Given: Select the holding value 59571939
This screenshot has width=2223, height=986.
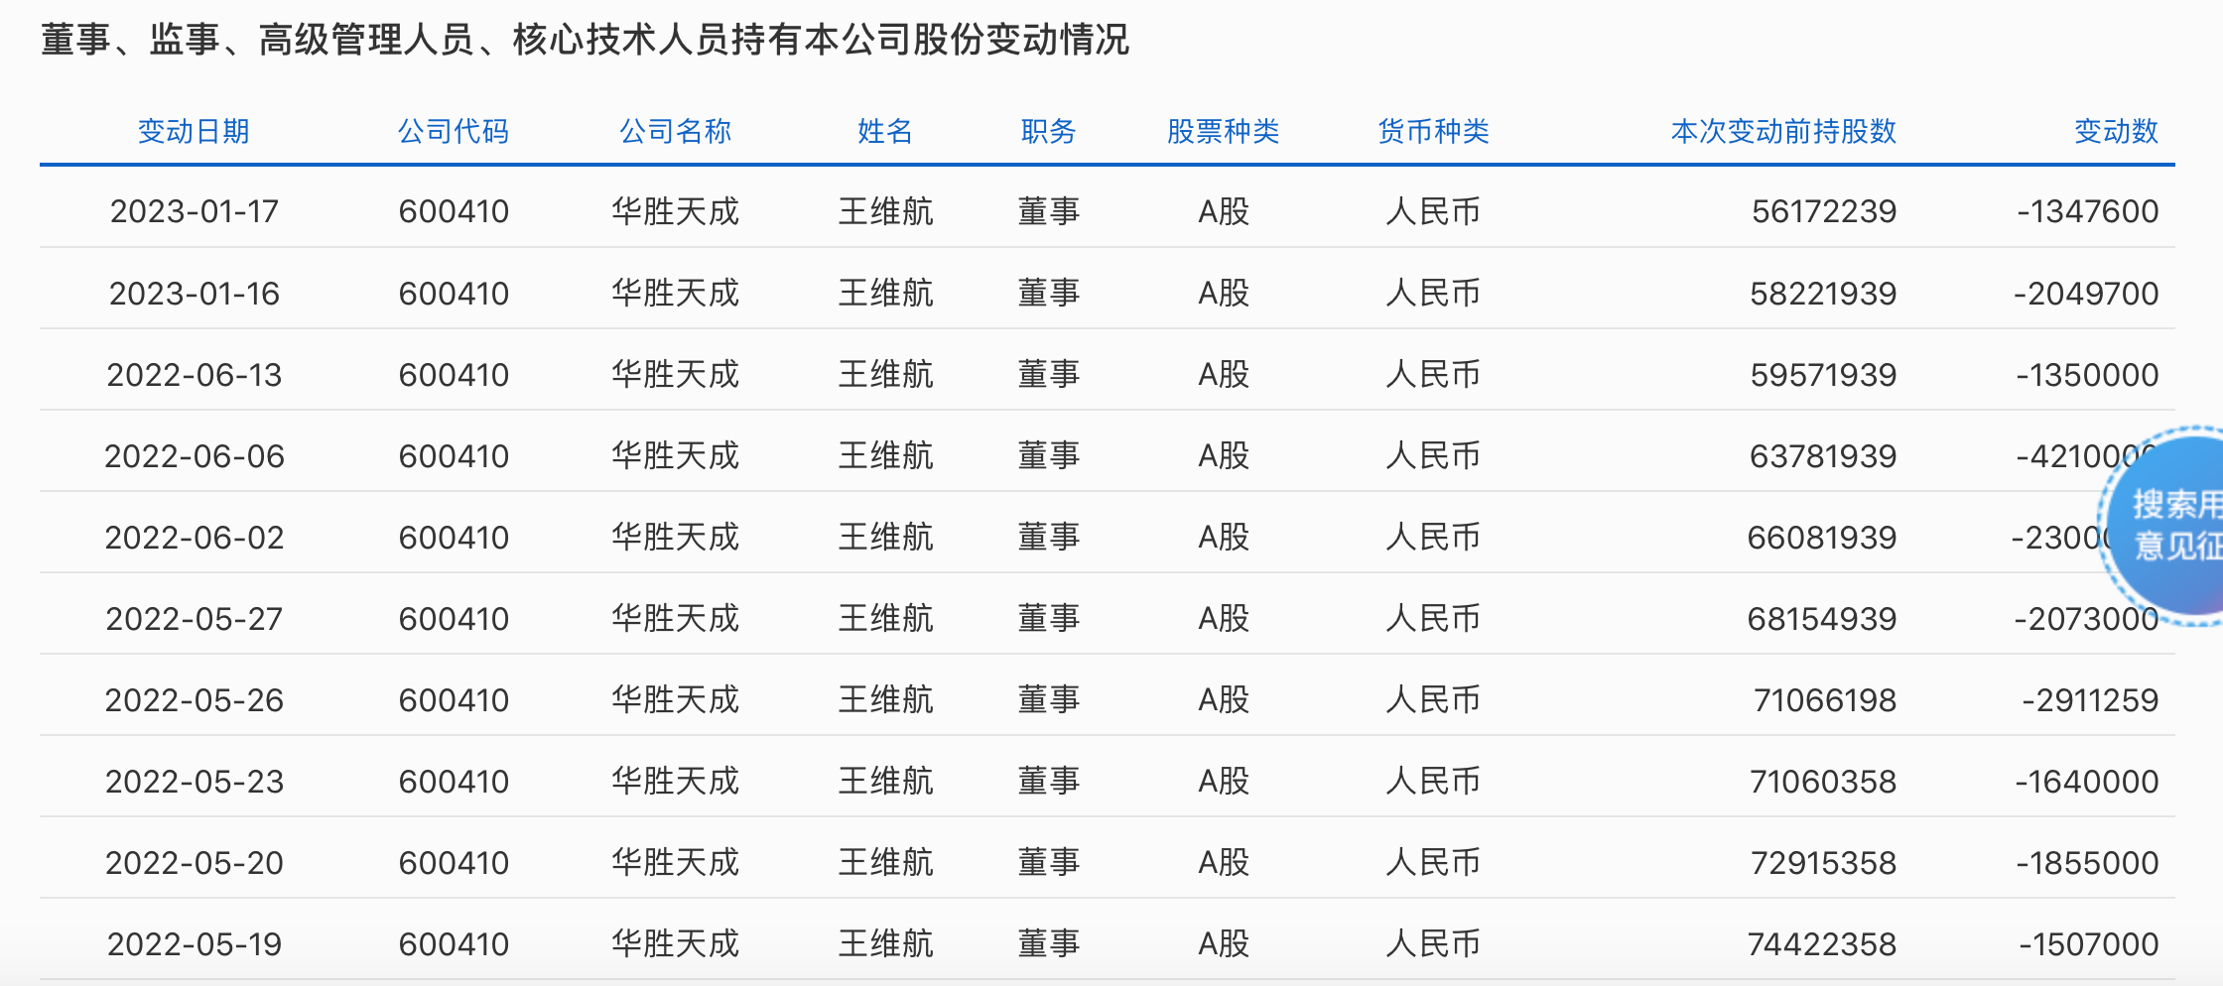Looking at the screenshot, I should click(1823, 375).
